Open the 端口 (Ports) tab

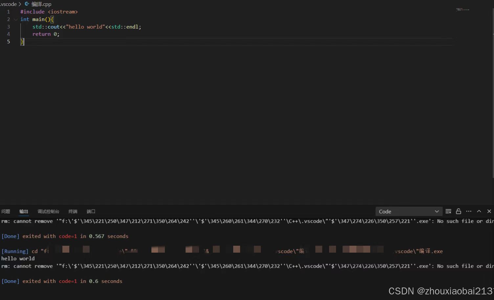coord(91,211)
